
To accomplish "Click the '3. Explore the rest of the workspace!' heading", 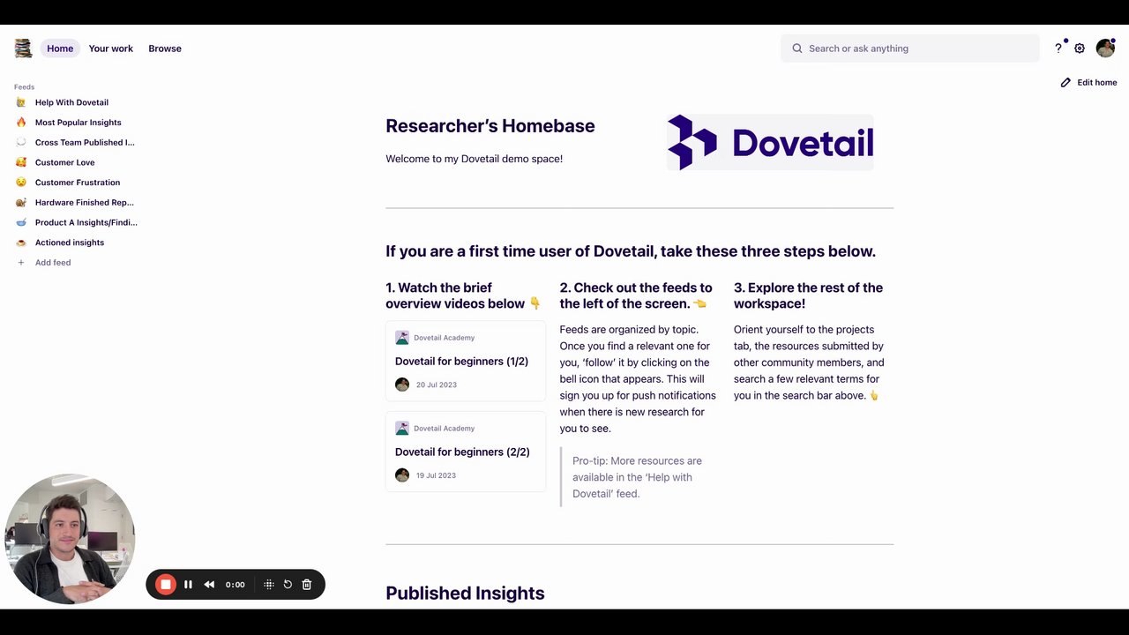I will point(809,295).
